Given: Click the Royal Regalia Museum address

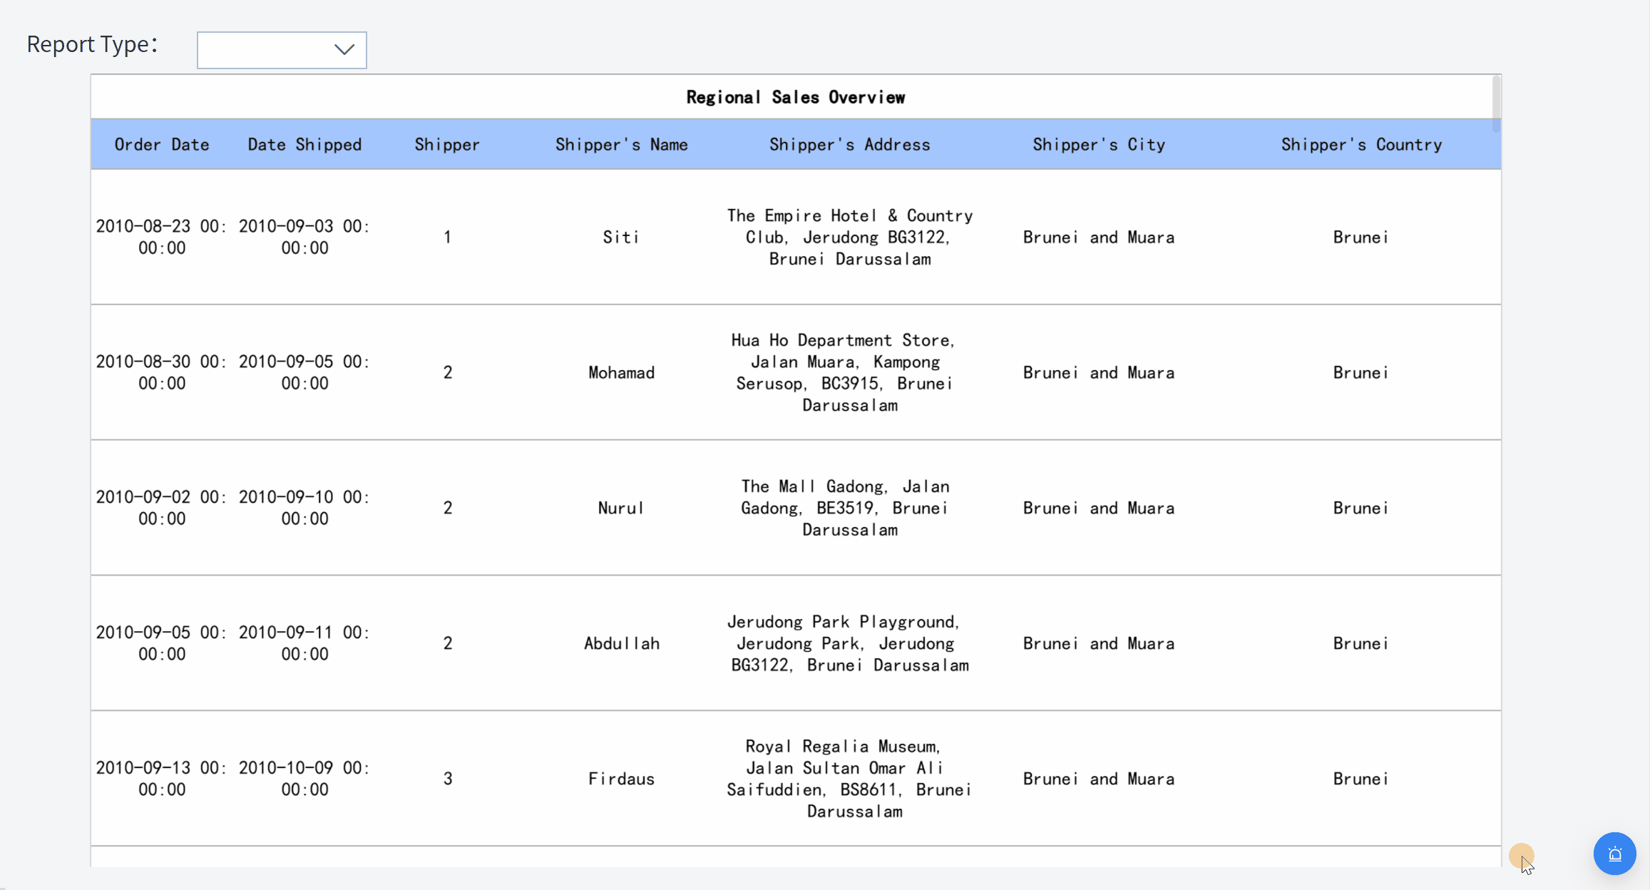Looking at the screenshot, I should point(849,779).
